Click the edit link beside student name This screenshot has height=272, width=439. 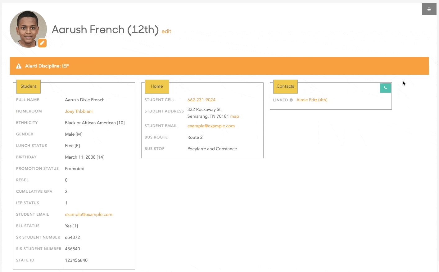point(166,31)
